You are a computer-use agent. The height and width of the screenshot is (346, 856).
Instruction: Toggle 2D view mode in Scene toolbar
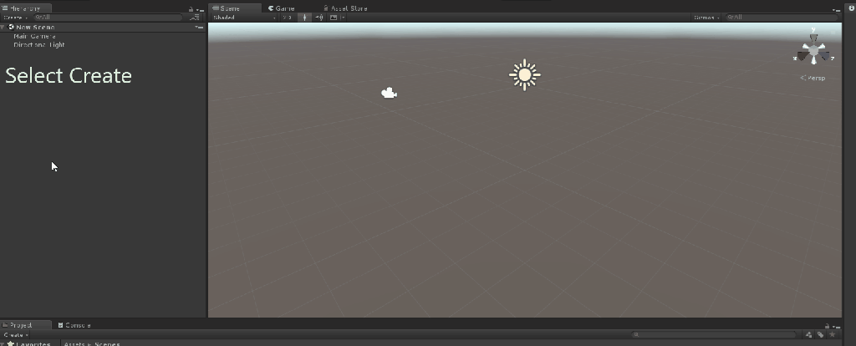pyautogui.click(x=287, y=18)
